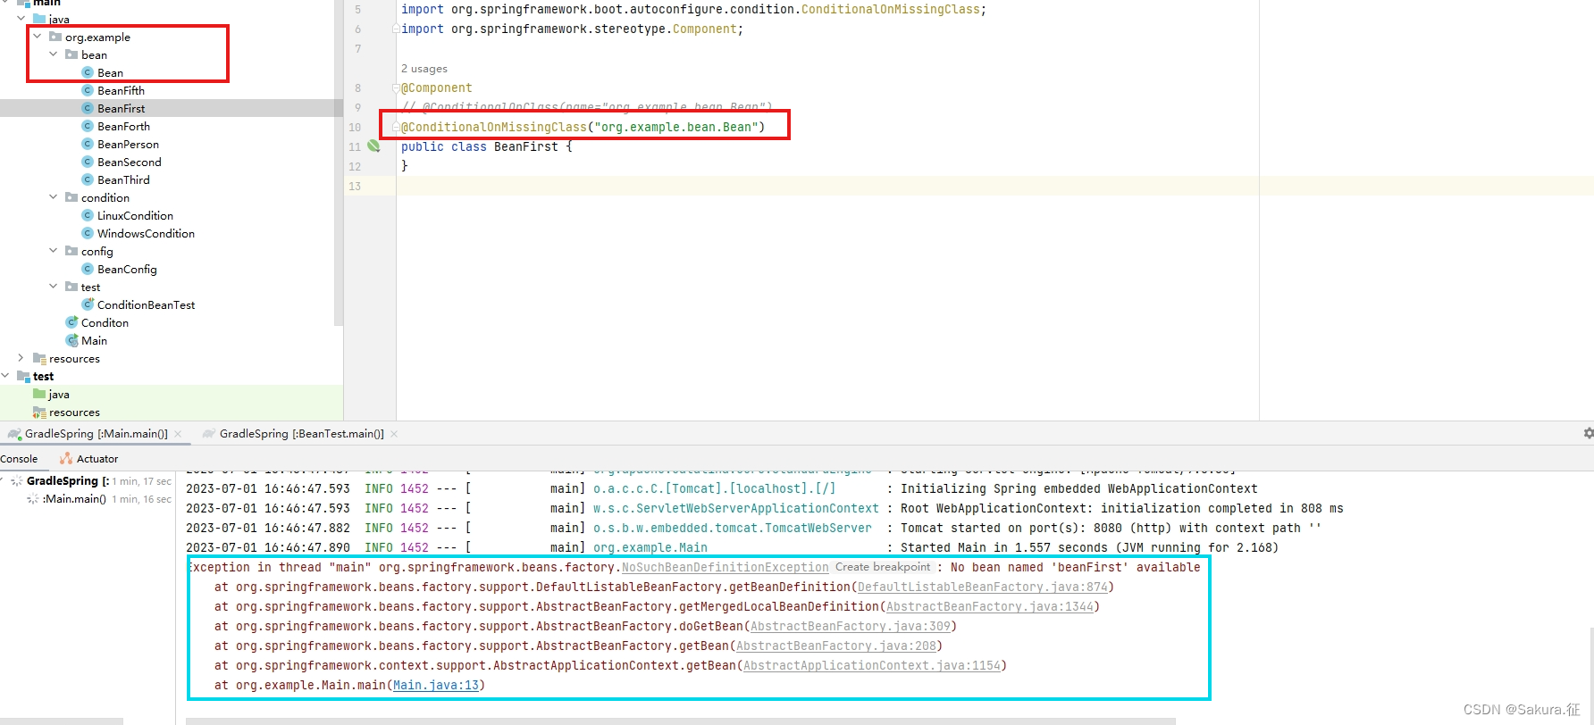Open AbstractBeanFactory.java:1344 link

[990, 606]
